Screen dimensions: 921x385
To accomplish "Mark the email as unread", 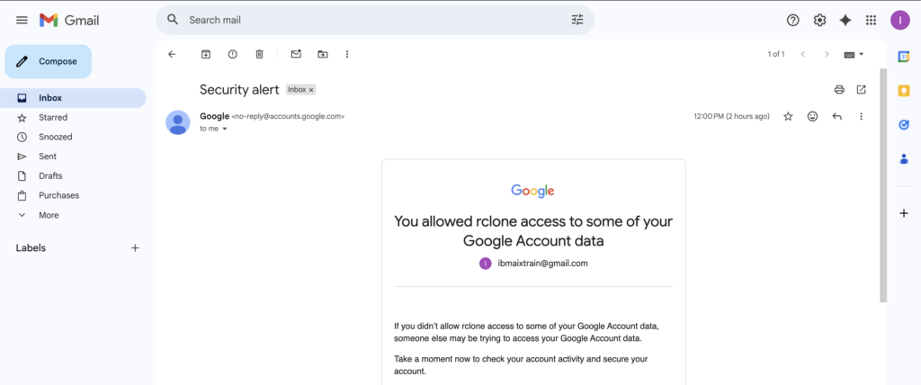I will pyautogui.click(x=296, y=54).
